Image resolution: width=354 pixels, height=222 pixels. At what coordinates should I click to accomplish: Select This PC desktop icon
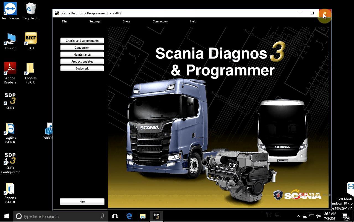[10, 41]
